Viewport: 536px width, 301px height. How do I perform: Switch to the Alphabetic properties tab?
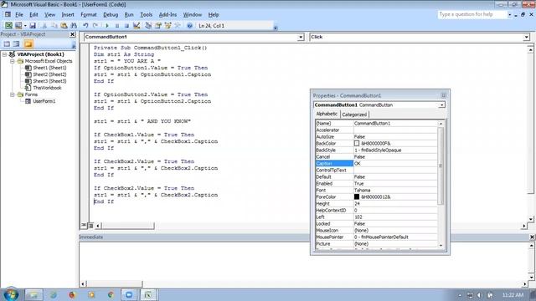(x=327, y=114)
